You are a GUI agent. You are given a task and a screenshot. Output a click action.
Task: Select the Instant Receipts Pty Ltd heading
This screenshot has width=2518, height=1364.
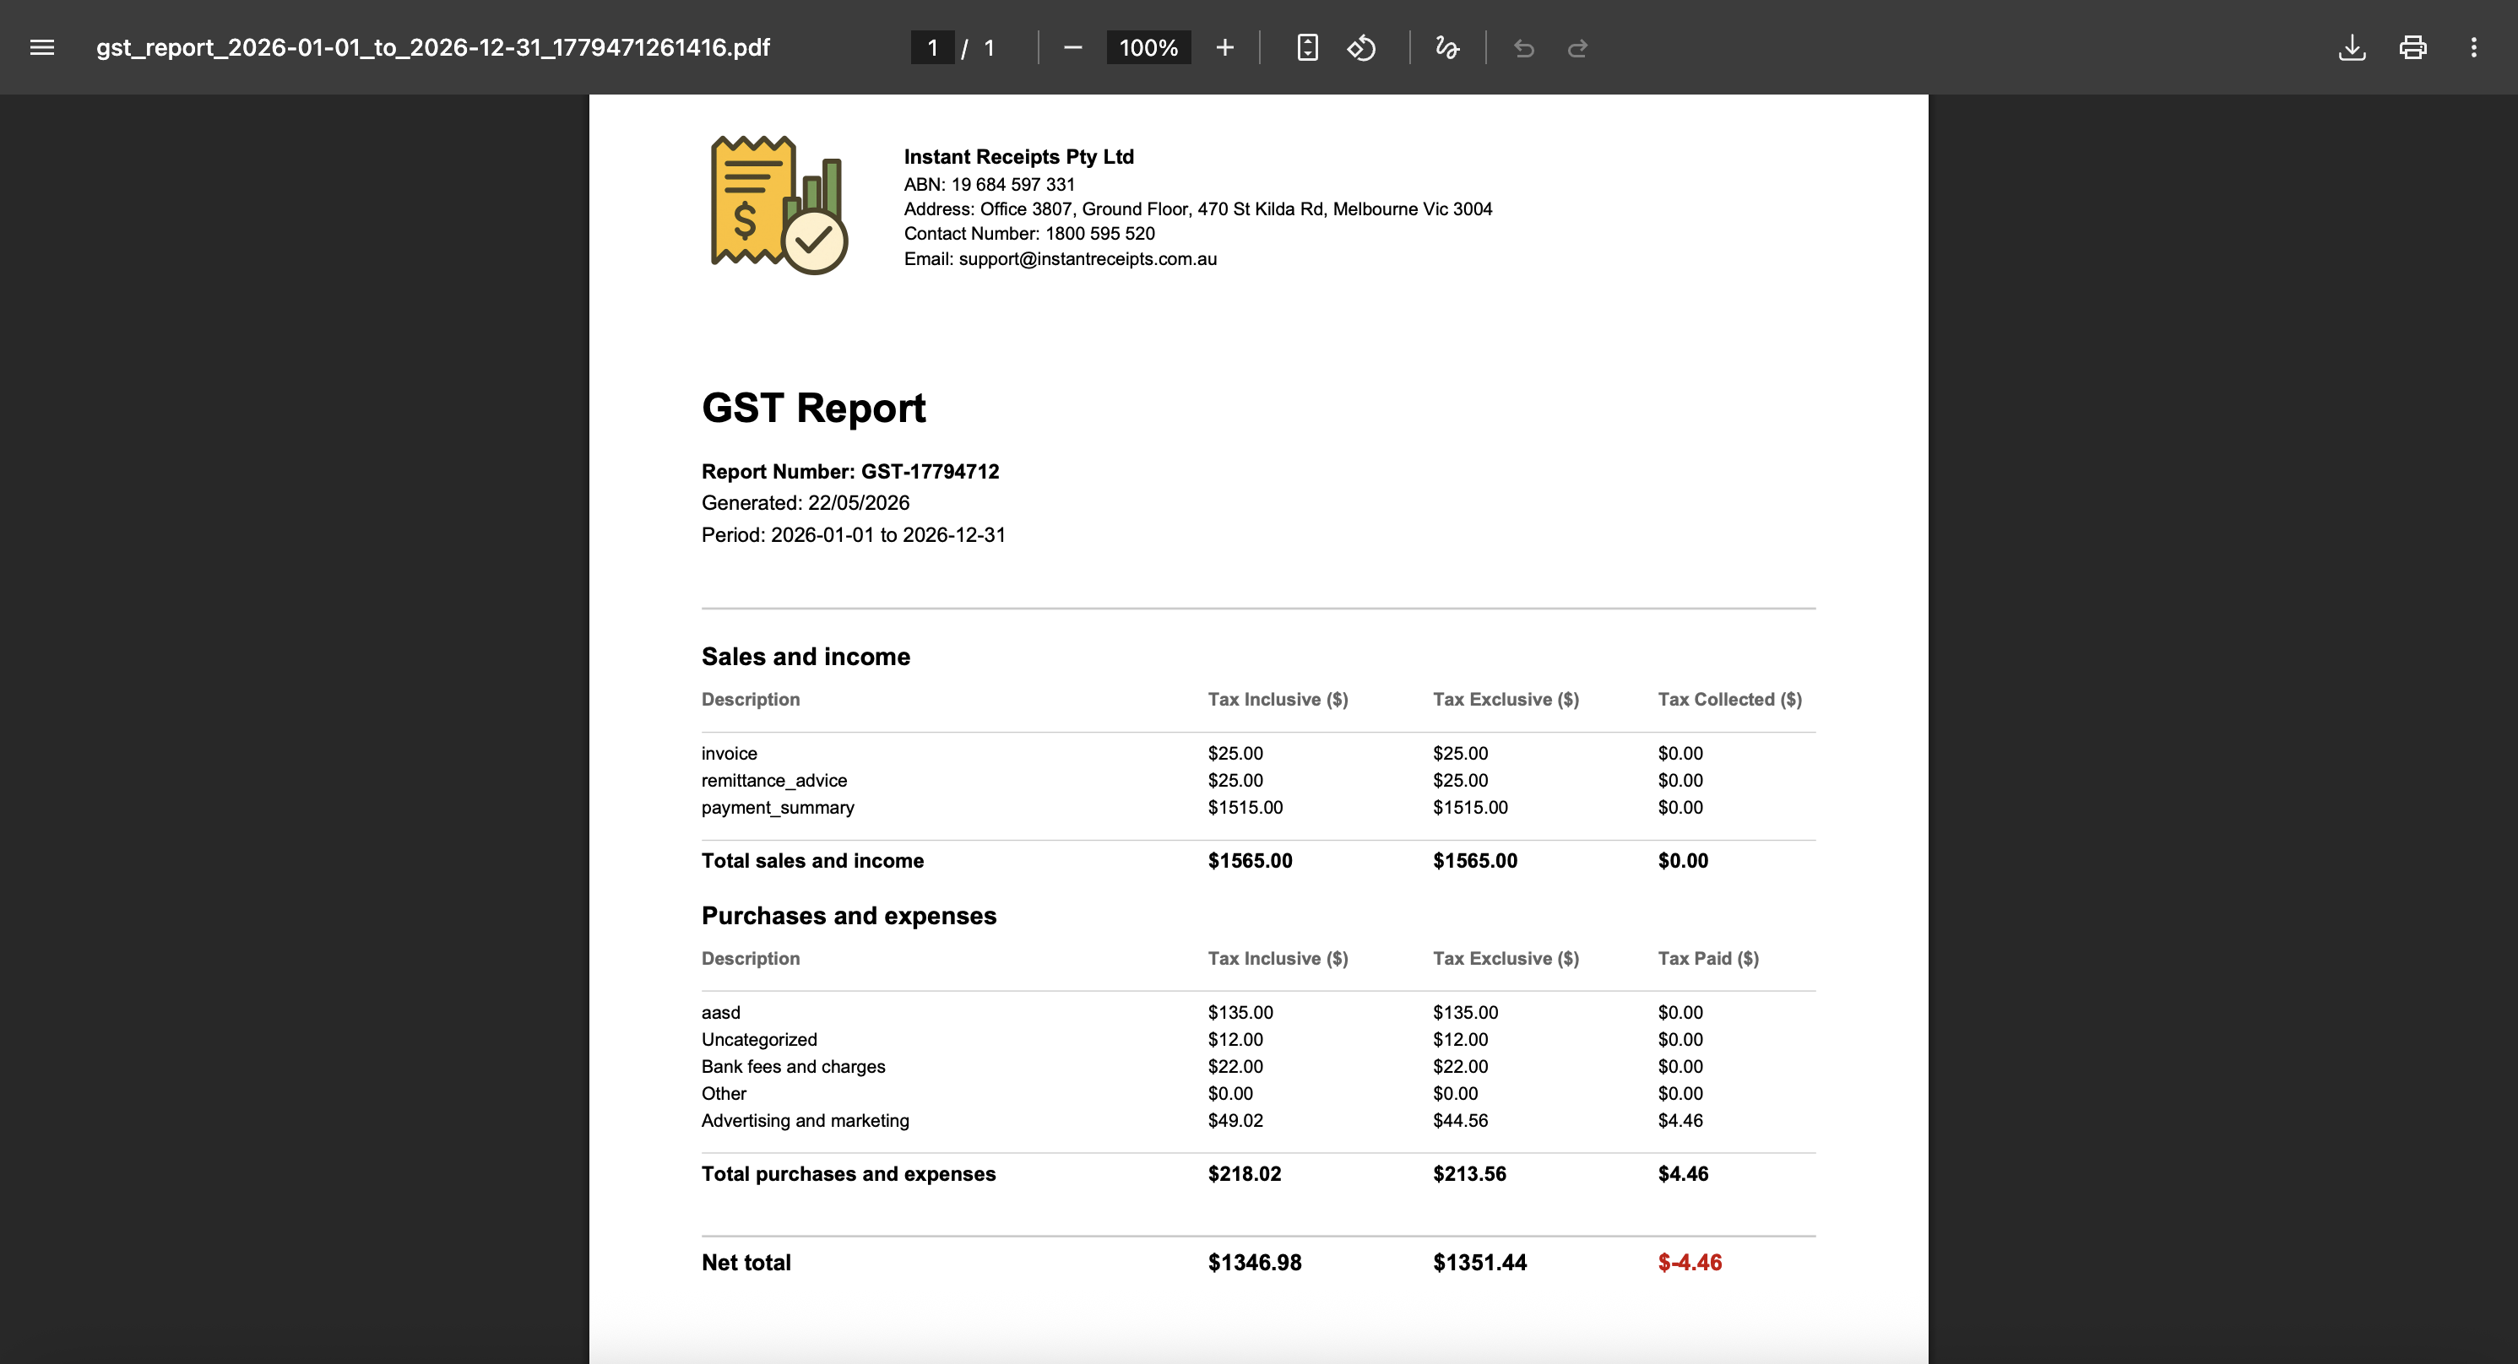click(x=1018, y=156)
